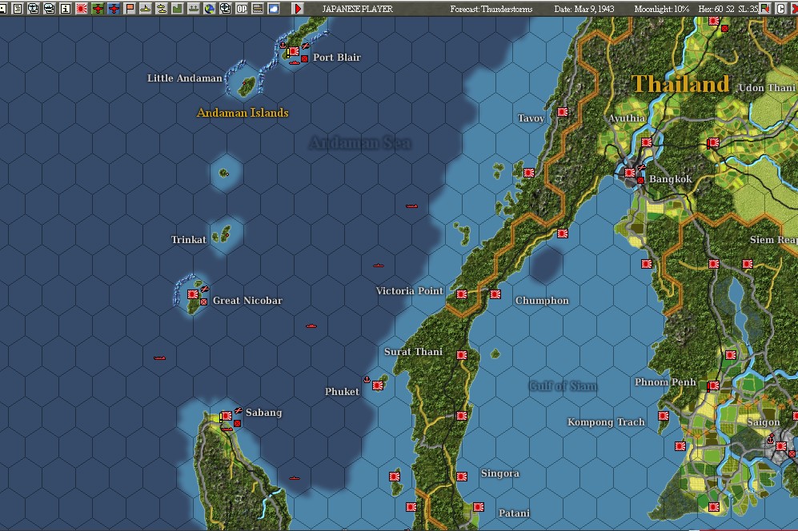Click the anchor port icon at Port Blair
The height and width of the screenshot is (531, 798).
pyautogui.click(x=283, y=46)
